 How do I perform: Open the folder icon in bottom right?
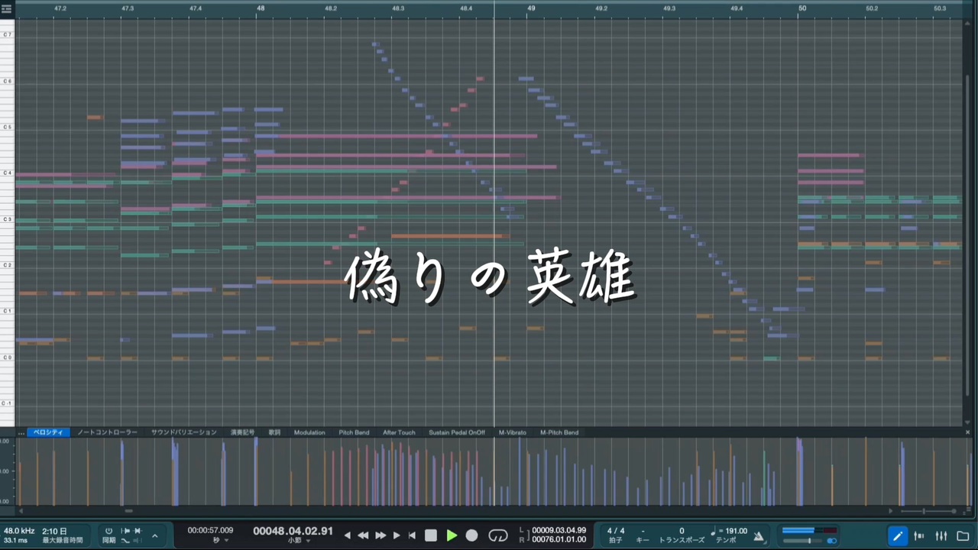pyautogui.click(x=963, y=535)
